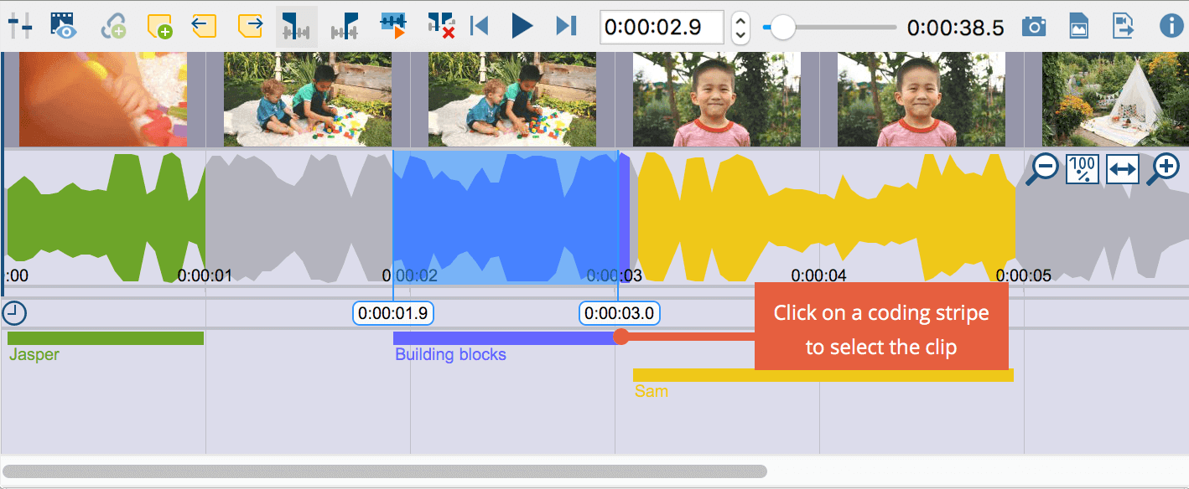Click the horizontal scrollbar thumb
1189x489 pixels.
click(385, 471)
